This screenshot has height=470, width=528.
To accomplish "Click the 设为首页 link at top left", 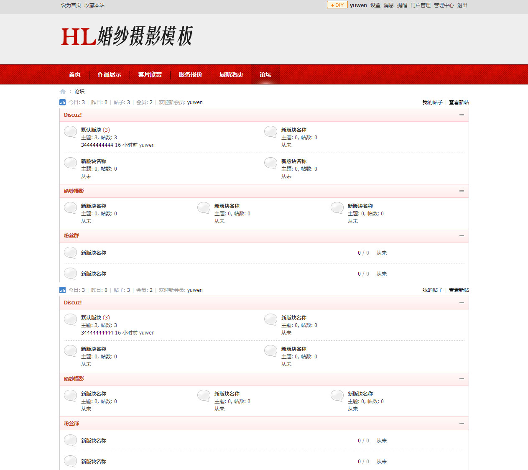I will pyautogui.click(x=71, y=5).
